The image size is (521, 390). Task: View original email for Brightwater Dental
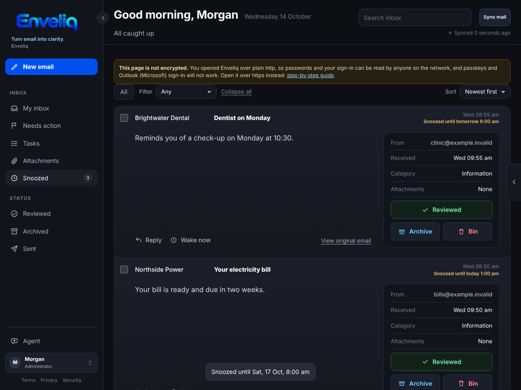(x=346, y=240)
